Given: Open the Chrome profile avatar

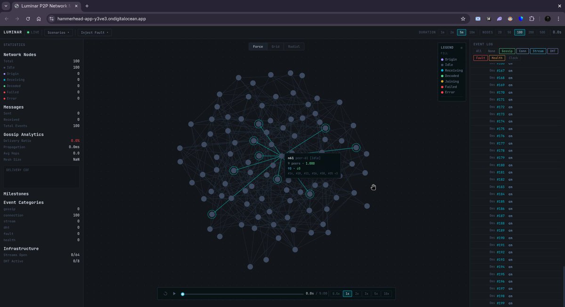Looking at the screenshot, I should tap(548, 19).
